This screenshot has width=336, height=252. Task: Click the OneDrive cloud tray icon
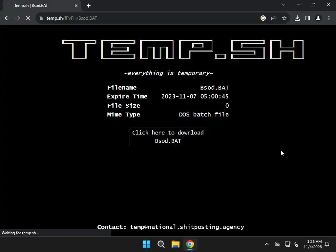(x=277, y=244)
